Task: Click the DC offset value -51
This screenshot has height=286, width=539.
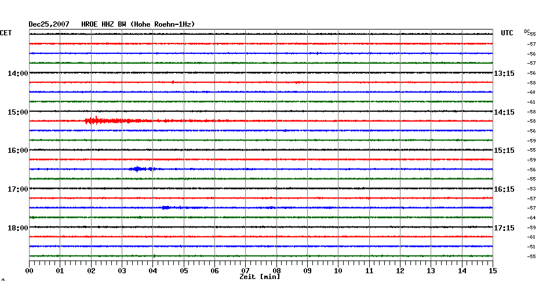Action: 531,247
